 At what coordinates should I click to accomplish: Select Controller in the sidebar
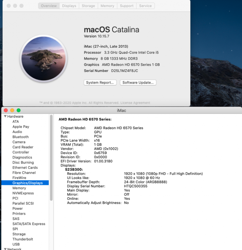point(21,152)
